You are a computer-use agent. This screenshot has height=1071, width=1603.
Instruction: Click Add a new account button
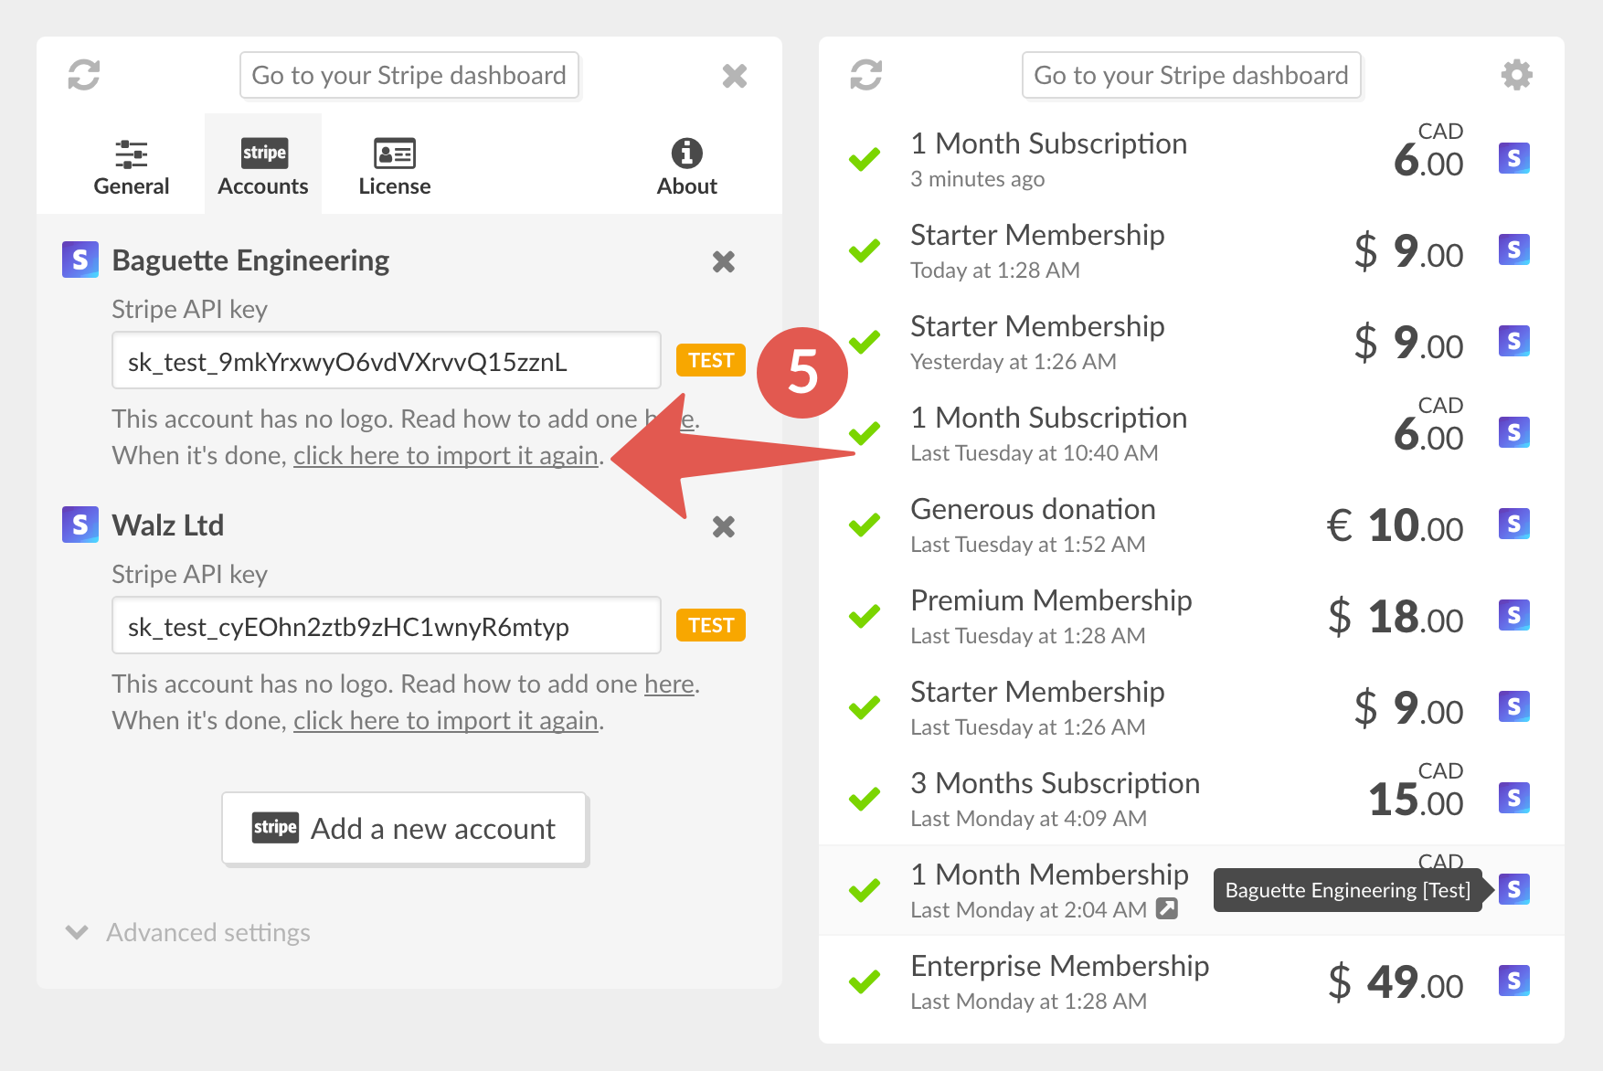(x=404, y=828)
